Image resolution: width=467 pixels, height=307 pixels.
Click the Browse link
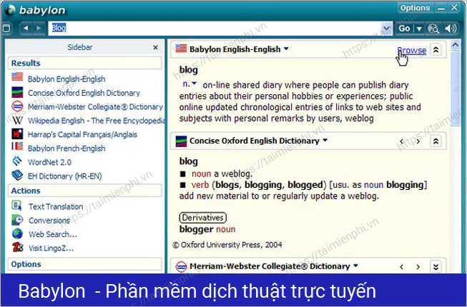click(x=411, y=50)
